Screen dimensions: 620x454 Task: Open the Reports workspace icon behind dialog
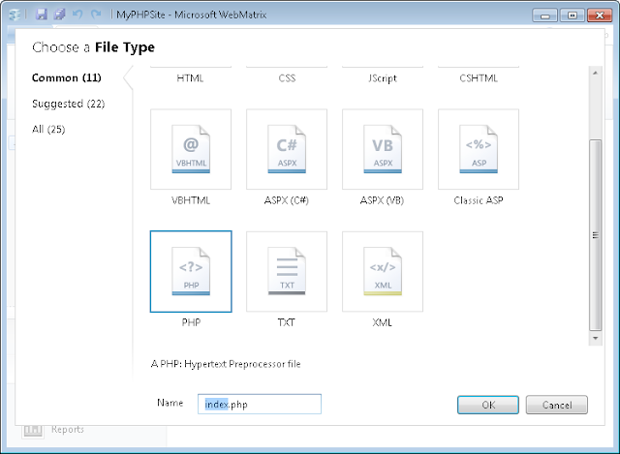click(x=32, y=431)
